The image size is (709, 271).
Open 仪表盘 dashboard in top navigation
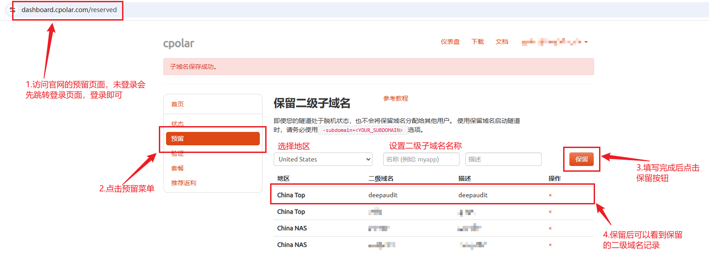450,42
